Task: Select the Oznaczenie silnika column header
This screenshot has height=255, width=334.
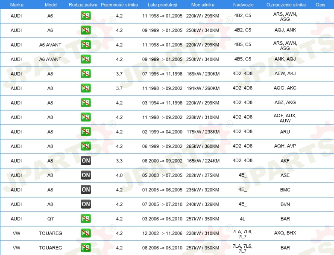Action: click(286, 5)
